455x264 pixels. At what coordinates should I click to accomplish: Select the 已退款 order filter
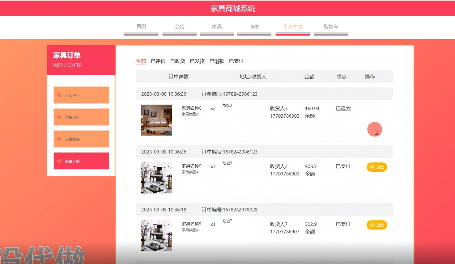tap(217, 61)
